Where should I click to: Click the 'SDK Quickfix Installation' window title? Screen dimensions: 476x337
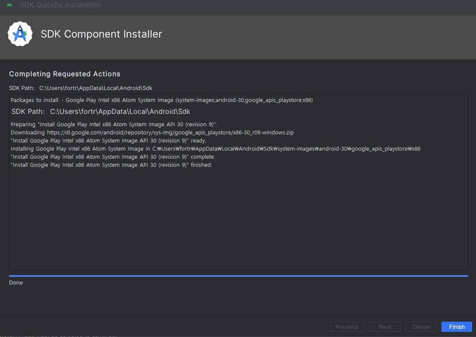click(61, 5)
